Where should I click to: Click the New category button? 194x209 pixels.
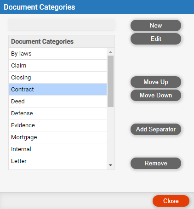[x=156, y=25]
